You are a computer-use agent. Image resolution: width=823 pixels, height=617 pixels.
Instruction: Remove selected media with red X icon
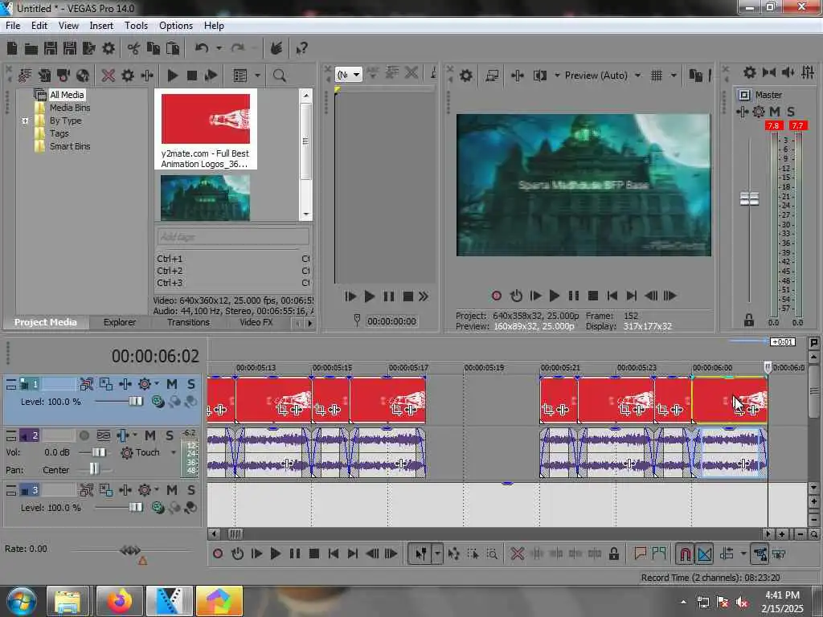(x=109, y=76)
